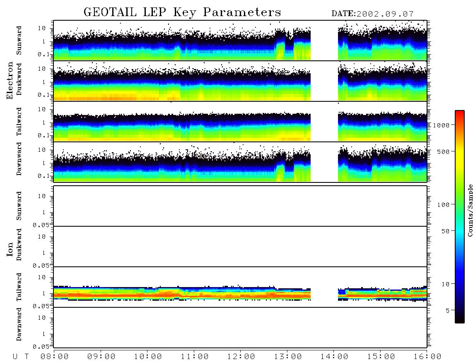Click the 5 colorbar tick value
The height and width of the screenshot is (364, 473).
(x=448, y=311)
